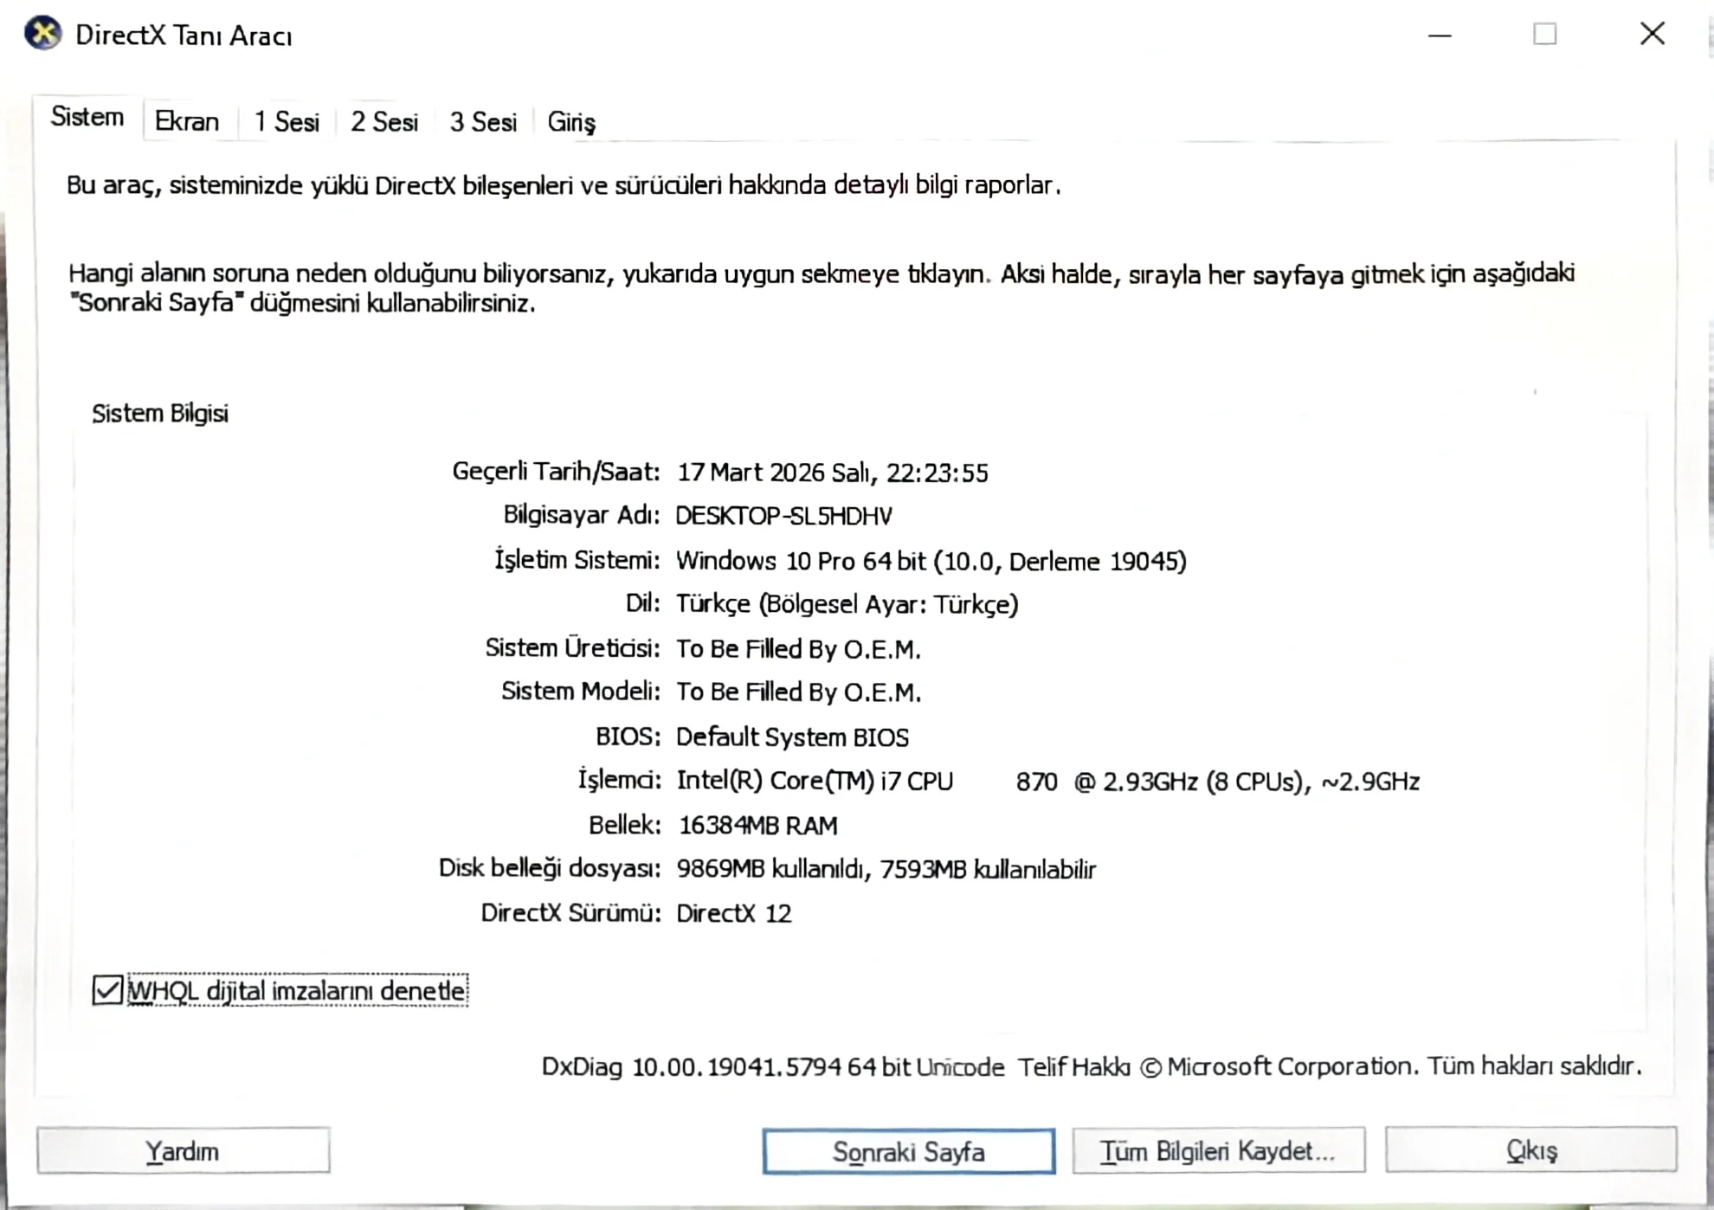Select the 2 Sesi tab

pos(383,122)
